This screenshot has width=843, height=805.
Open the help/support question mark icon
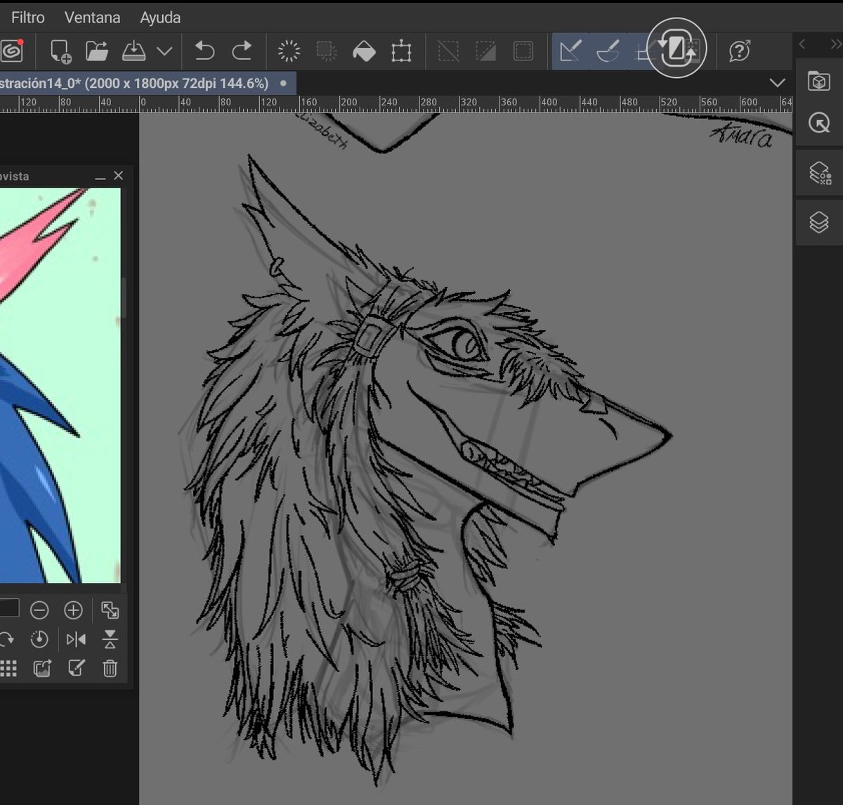pyautogui.click(x=740, y=51)
